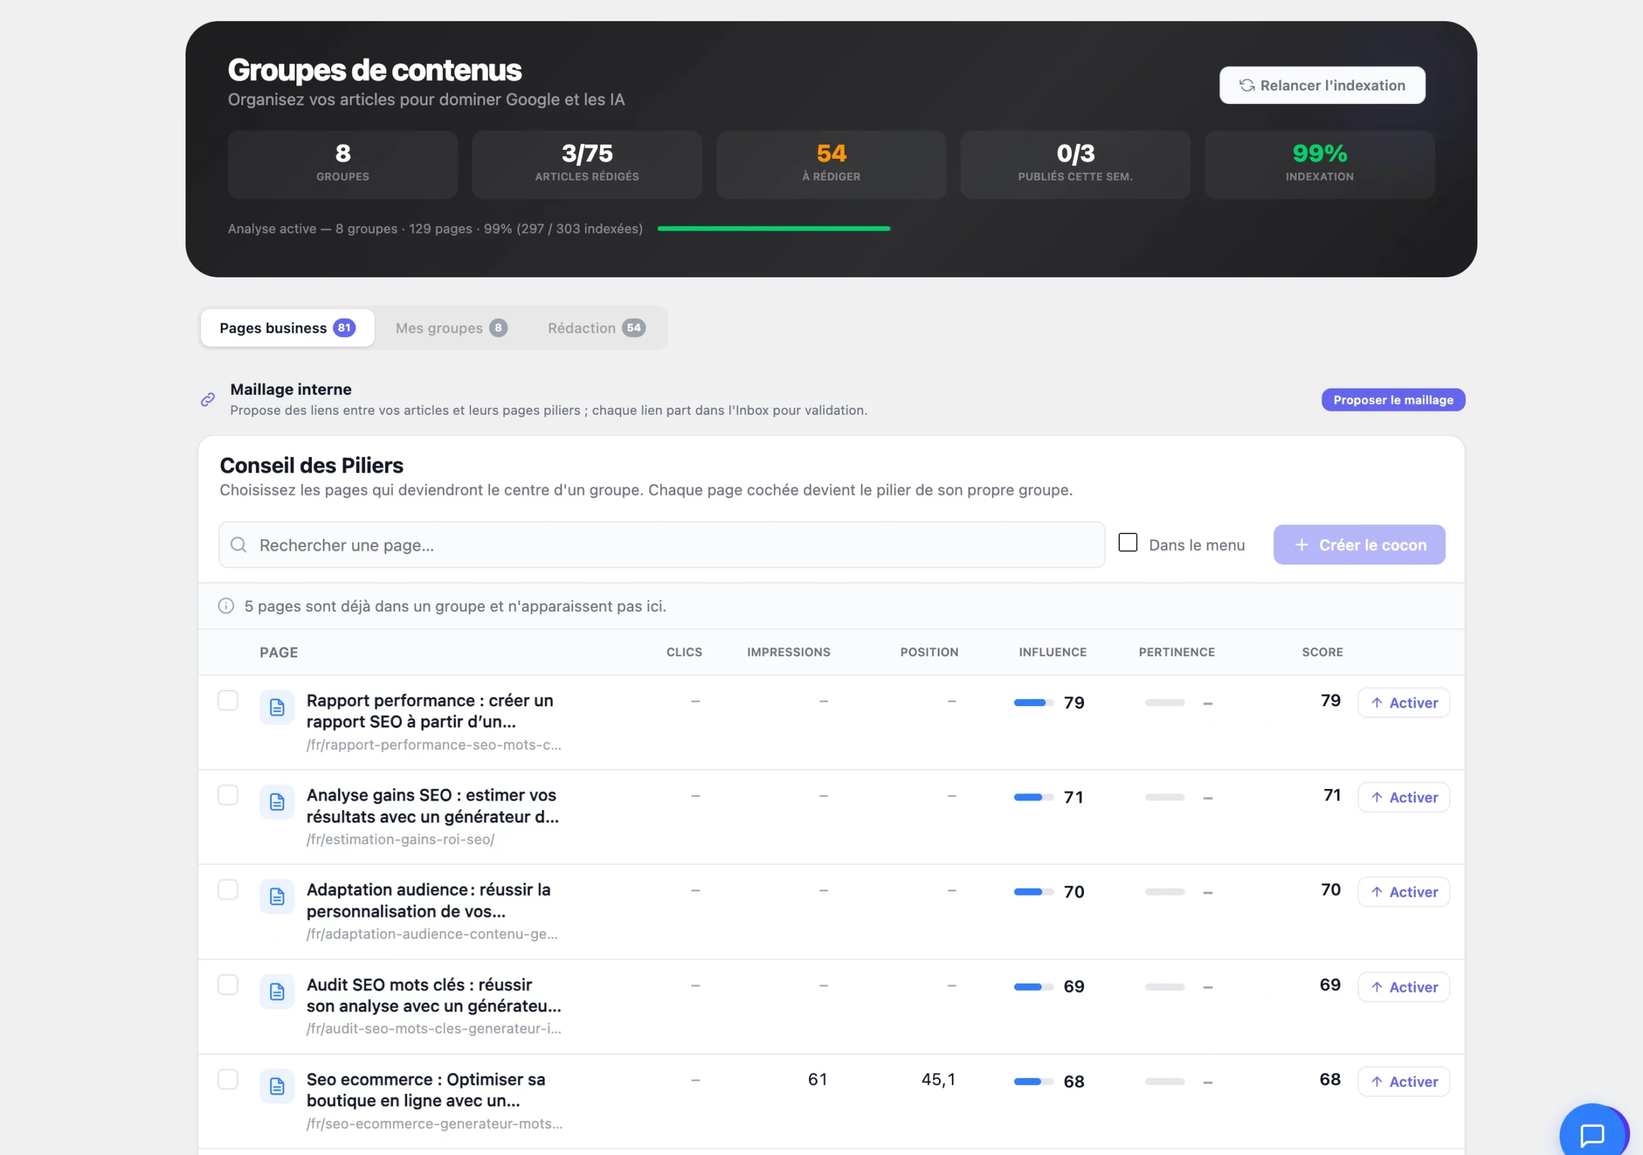Click the 8 Groupes stat card

(x=343, y=164)
